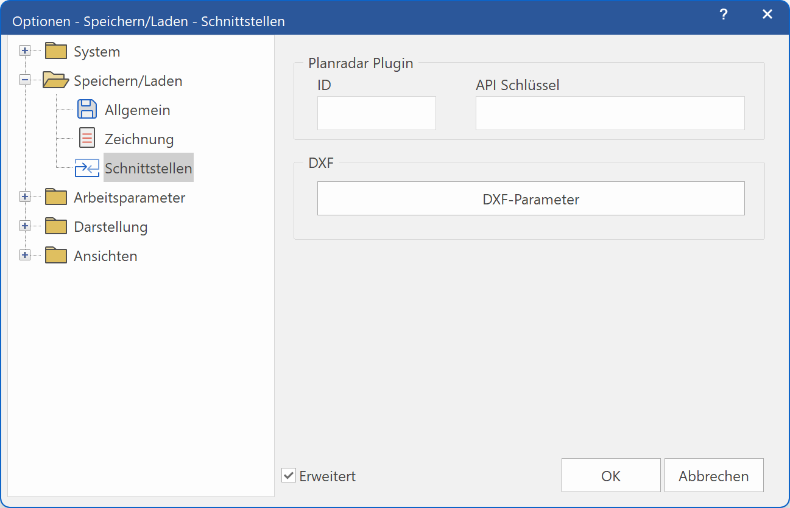The height and width of the screenshot is (508, 790).
Task: Expand the System tree node
Action: (x=25, y=51)
